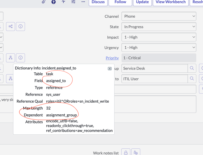Click into the ITIL User field
Screen dimensions: 203x155
[x=154, y=79]
